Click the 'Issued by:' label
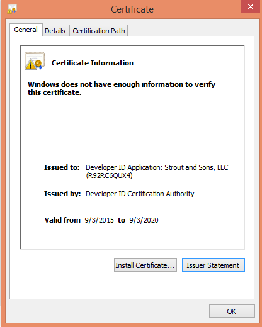Image resolution: width=262 pixels, height=327 pixels. pos(62,194)
